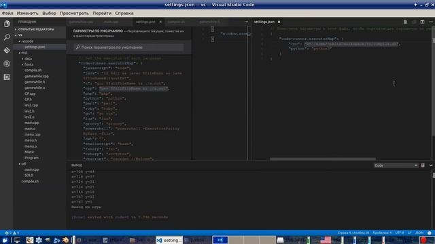Image resolution: width=435 pixels, height=244 pixels.
Task: Open the Search view in activity bar
Action: coord(7,37)
